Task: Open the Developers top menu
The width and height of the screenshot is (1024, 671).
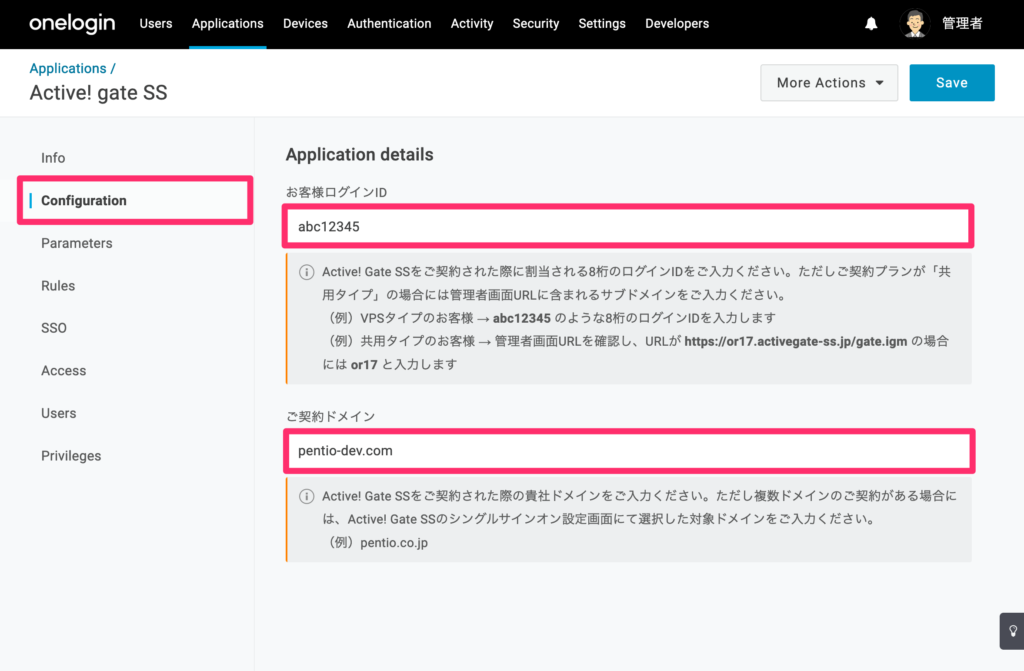Action: (x=677, y=23)
